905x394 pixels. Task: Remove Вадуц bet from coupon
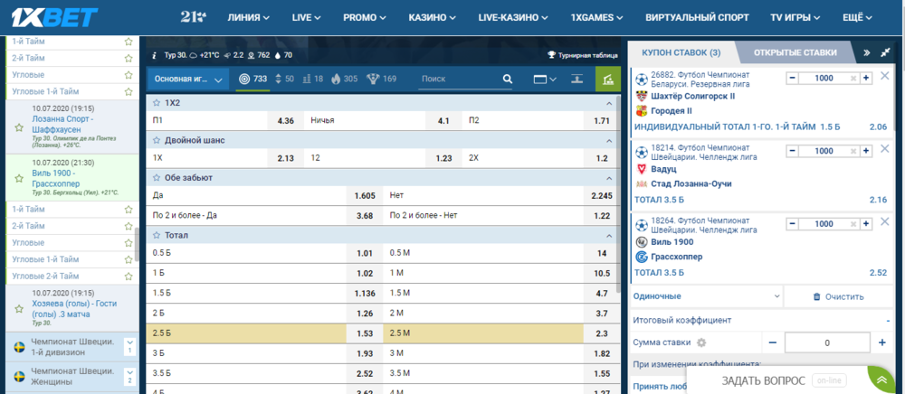[885, 149]
